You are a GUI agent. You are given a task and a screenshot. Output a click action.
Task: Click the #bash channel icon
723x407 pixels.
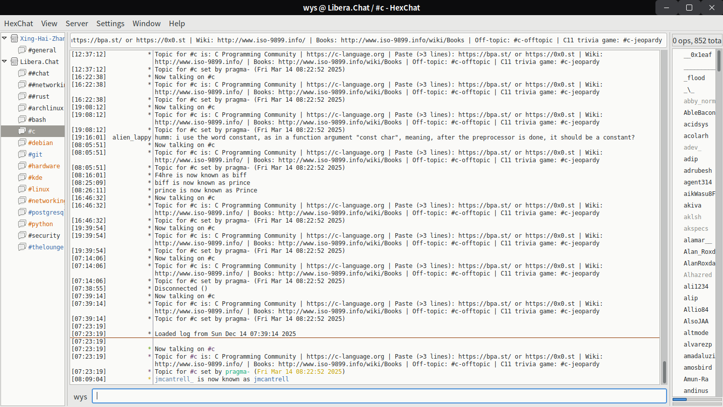[22, 119]
